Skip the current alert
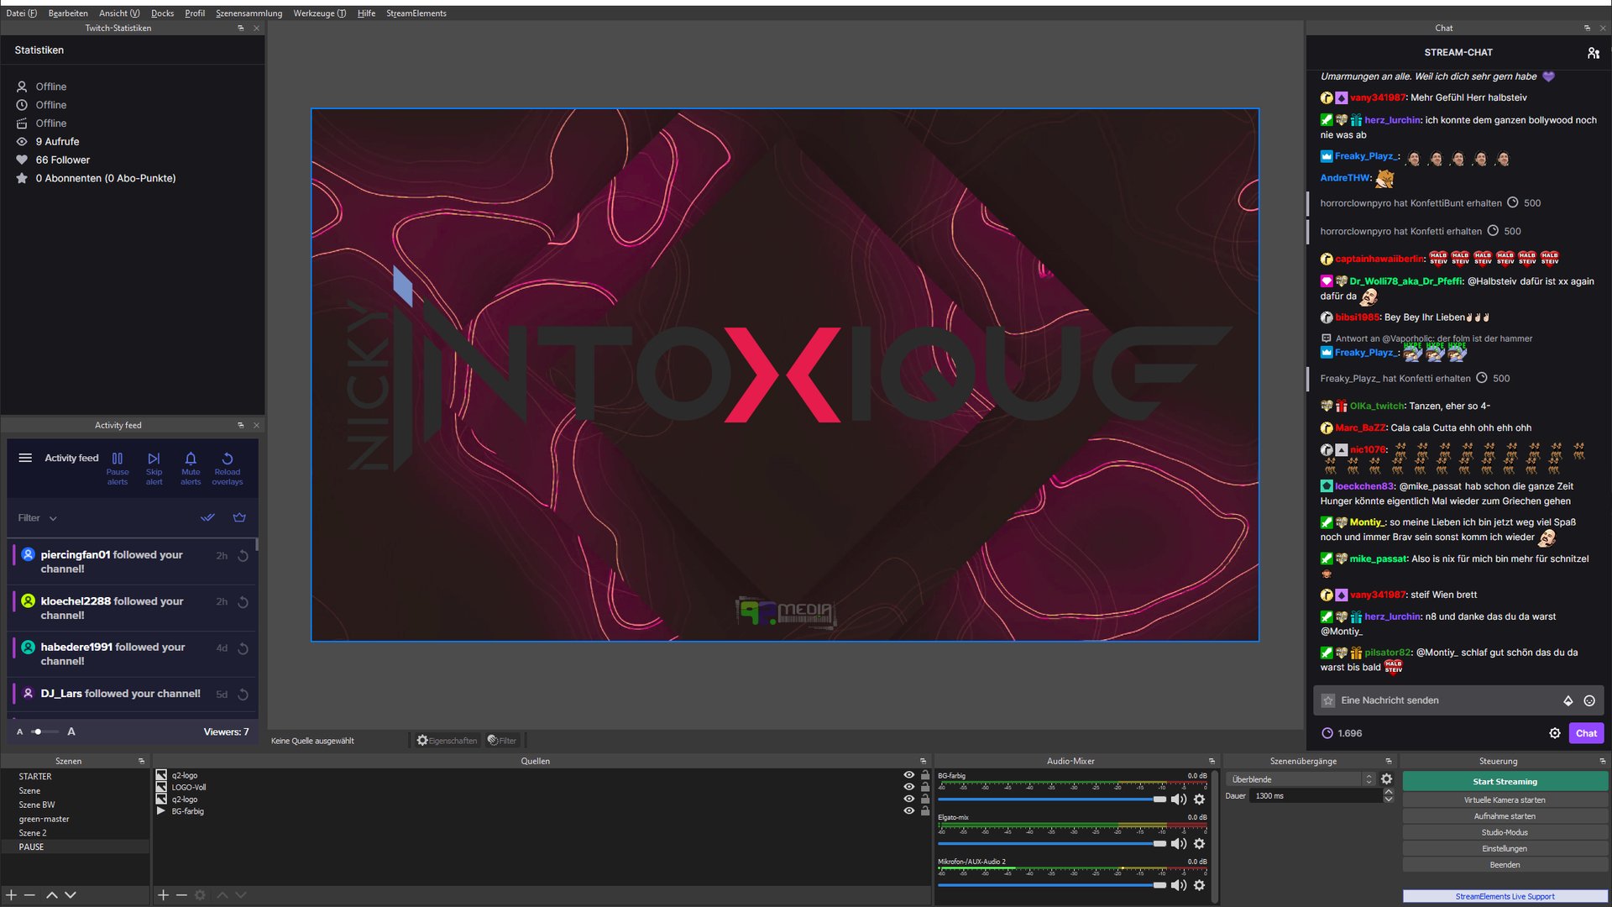This screenshot has width=1612, height=907. point(154,468)
